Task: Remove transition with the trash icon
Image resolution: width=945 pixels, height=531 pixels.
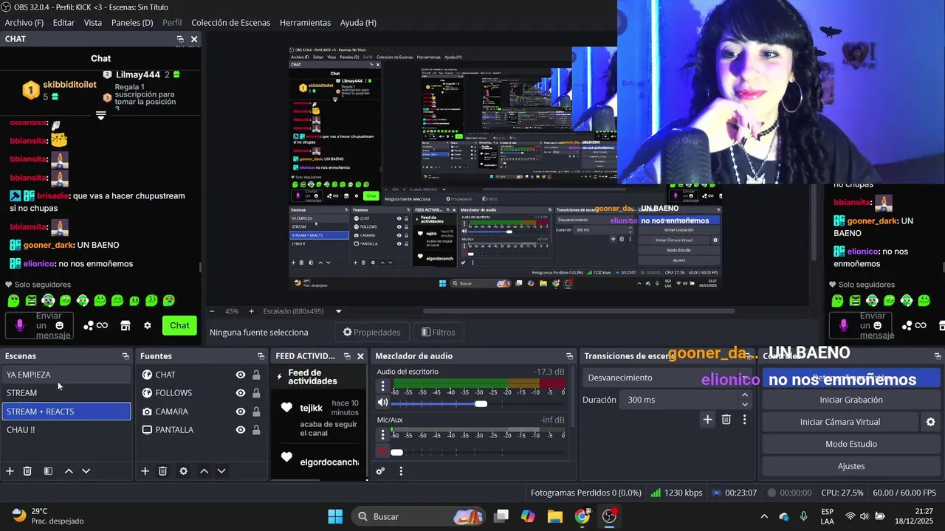Action: click(x=726, y=420)
